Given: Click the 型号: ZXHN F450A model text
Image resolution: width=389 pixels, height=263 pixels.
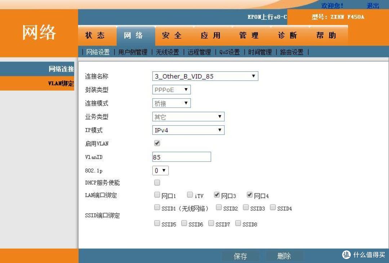Looking at the screenshot, I should (338, 17).
